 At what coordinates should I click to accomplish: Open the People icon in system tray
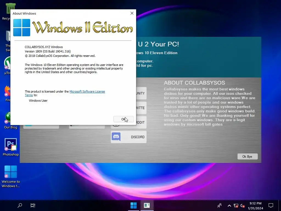(x=220, y=206)
